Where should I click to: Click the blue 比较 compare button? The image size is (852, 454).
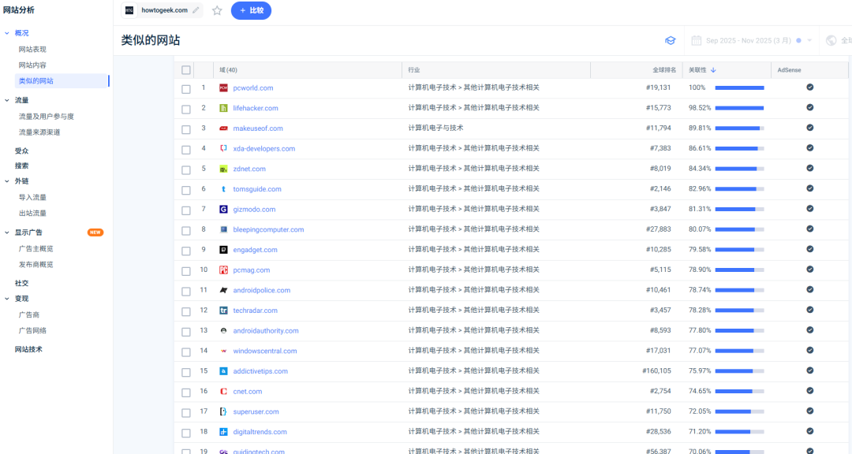click(x=251, y=10)
